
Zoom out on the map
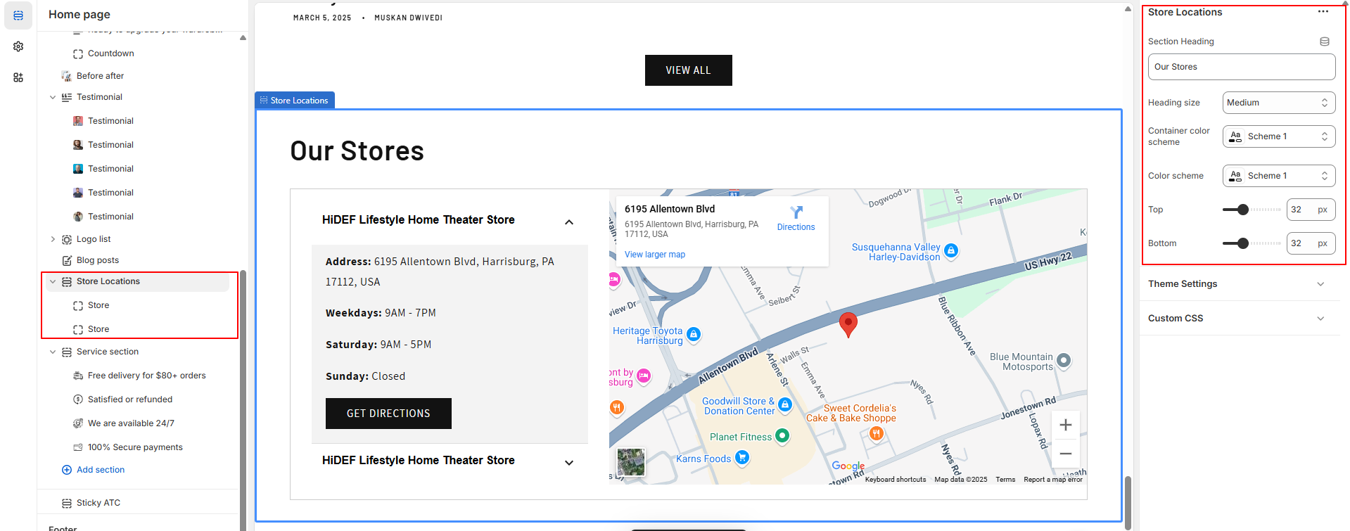click(x=1066, y=454)
